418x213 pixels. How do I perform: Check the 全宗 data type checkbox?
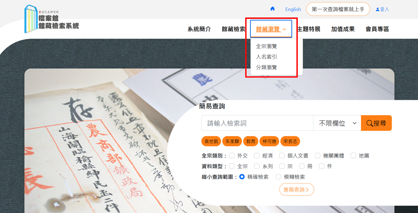[232, 166]
